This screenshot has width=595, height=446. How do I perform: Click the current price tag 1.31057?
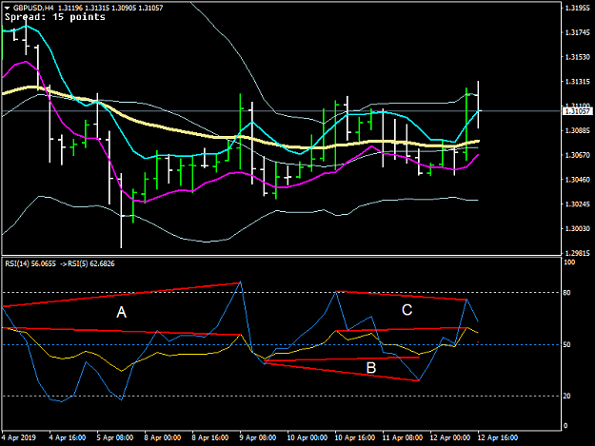(x=577, y=111)
